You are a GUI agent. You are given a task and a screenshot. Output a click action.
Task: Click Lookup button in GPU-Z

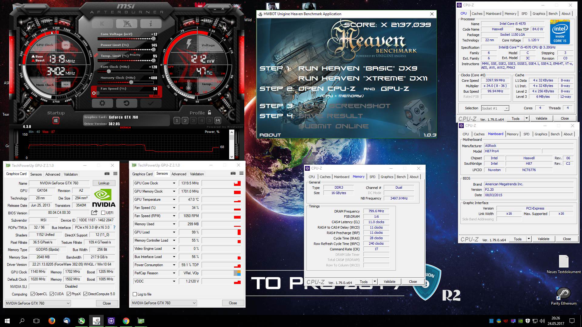coord(104,183)
